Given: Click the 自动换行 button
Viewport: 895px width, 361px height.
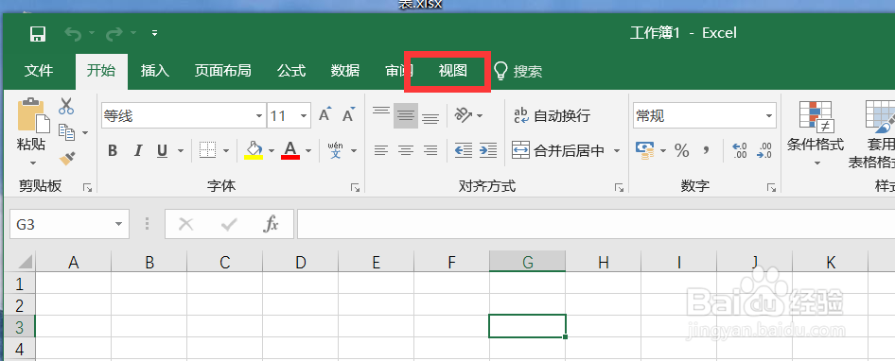Looking at the screenshot, I should [x=552, y=116].
